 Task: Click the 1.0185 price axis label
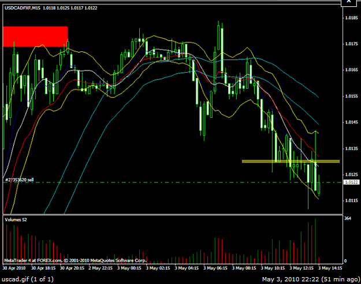(352, 18)
